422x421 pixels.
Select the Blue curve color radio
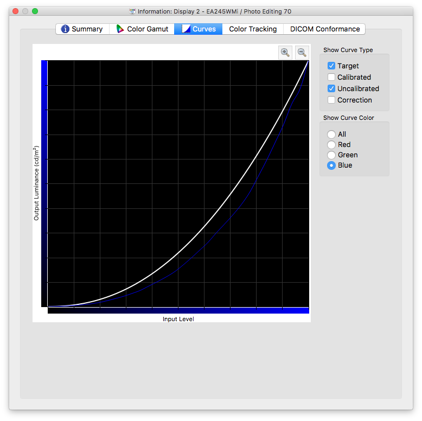(331, 165)
